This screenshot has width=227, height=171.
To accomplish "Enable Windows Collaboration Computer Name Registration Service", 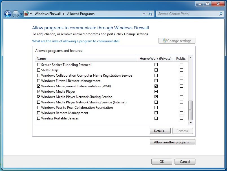I will tap(39, 75).
